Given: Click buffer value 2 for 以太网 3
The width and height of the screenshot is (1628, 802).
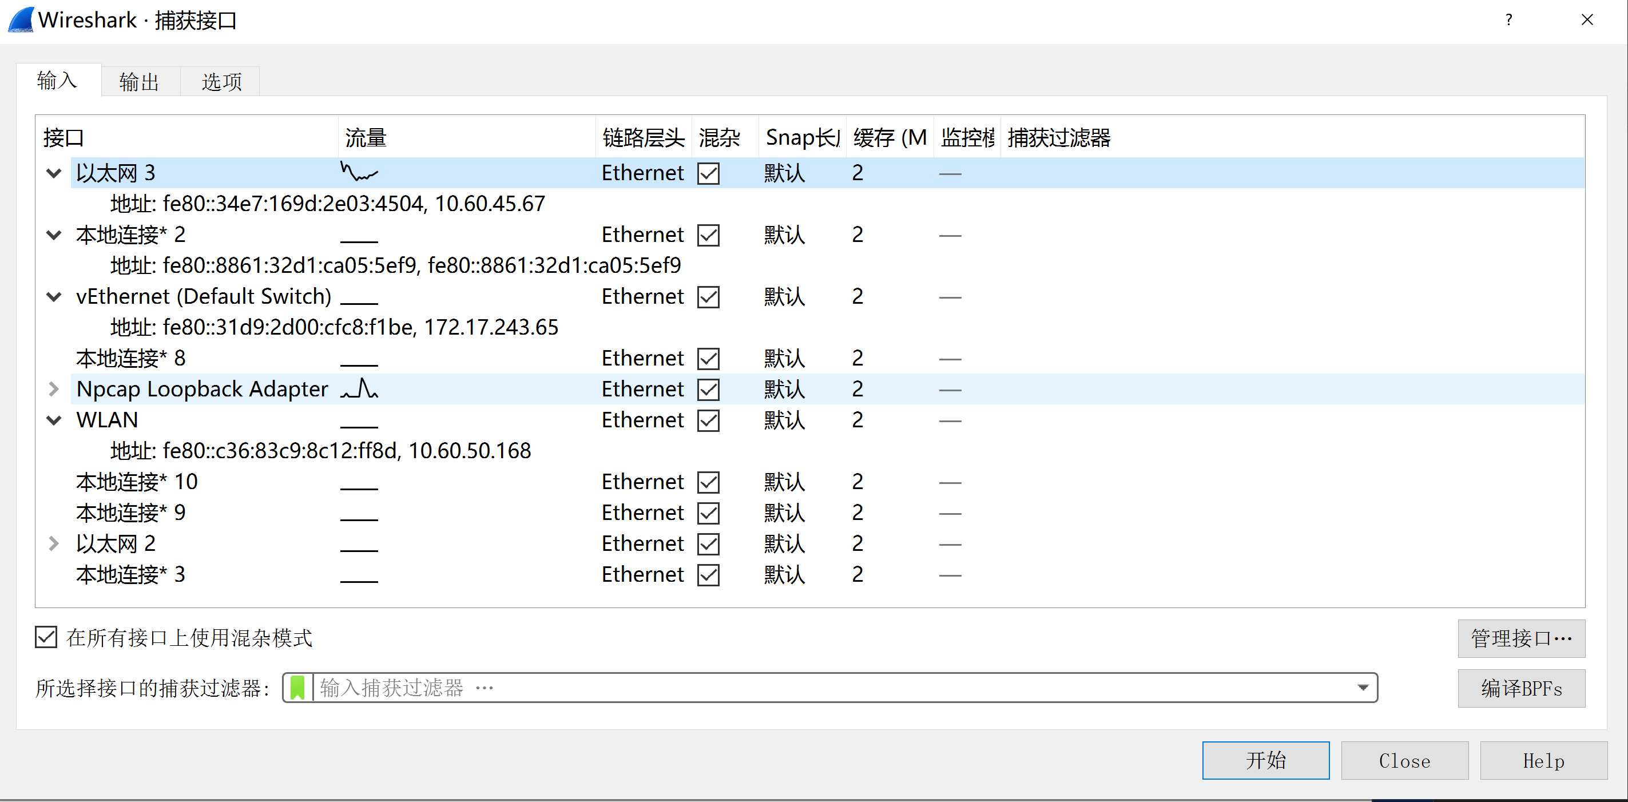Looking at the screenshot, I should (857, 173).
